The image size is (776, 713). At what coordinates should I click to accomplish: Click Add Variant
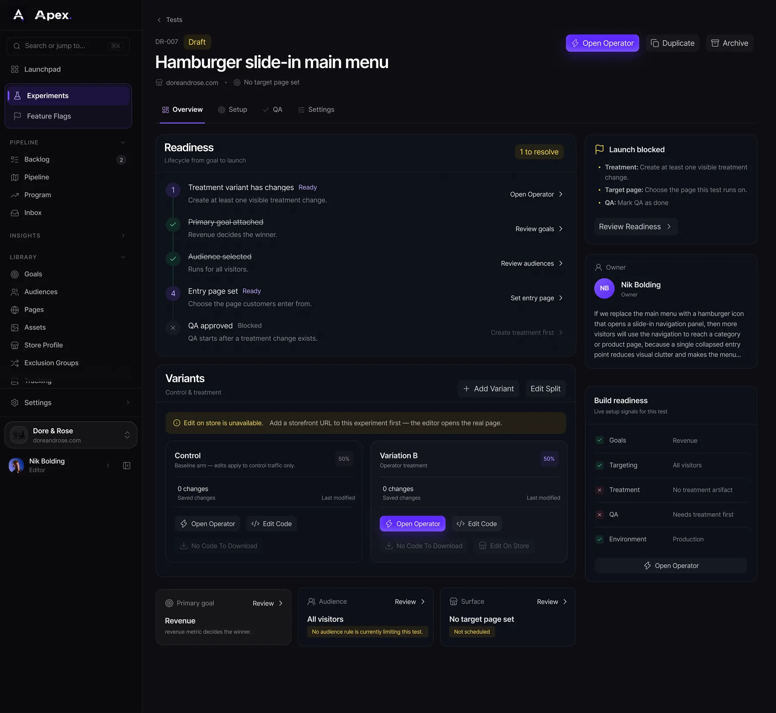[488, 389]
